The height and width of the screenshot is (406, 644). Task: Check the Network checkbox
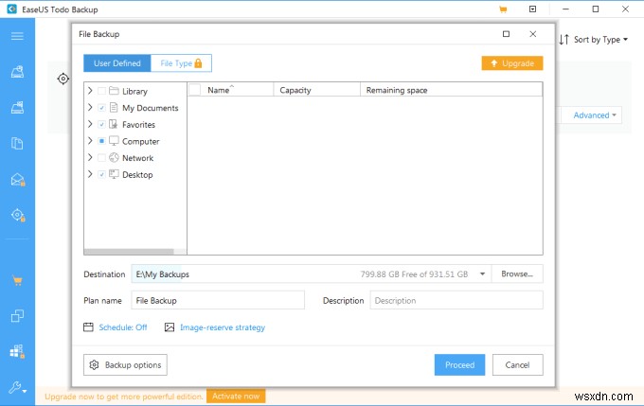(x=102, y=158)
